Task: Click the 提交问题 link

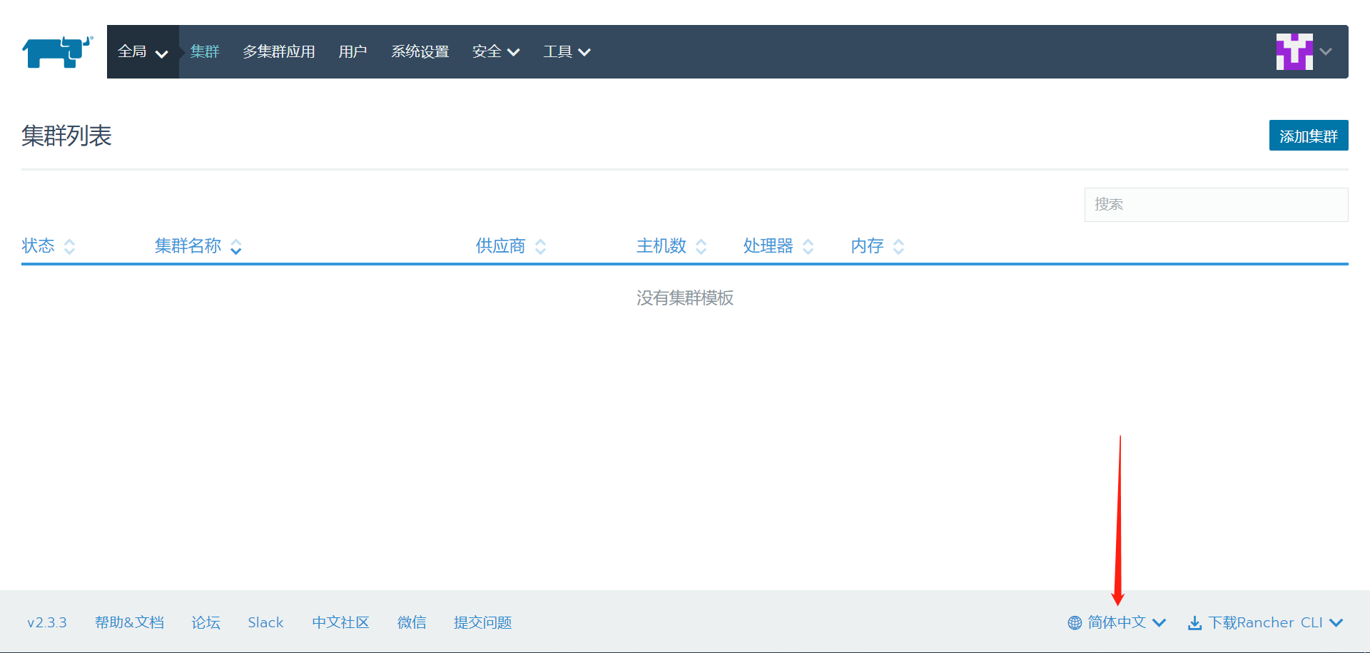Action: (x=482, y=622)
